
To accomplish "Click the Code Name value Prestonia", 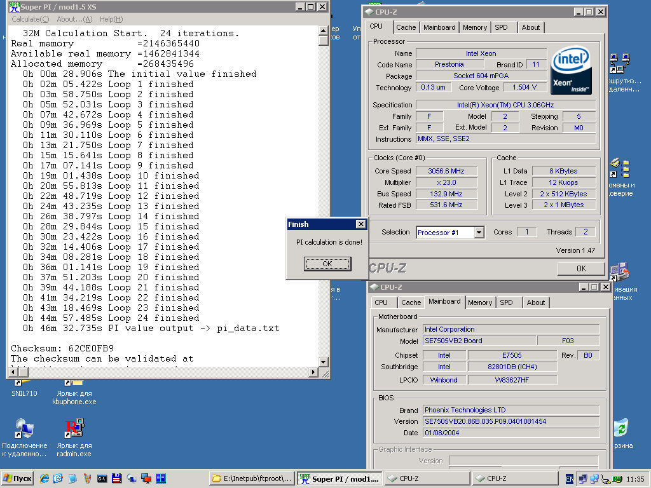I will click(x=449, y=64).
